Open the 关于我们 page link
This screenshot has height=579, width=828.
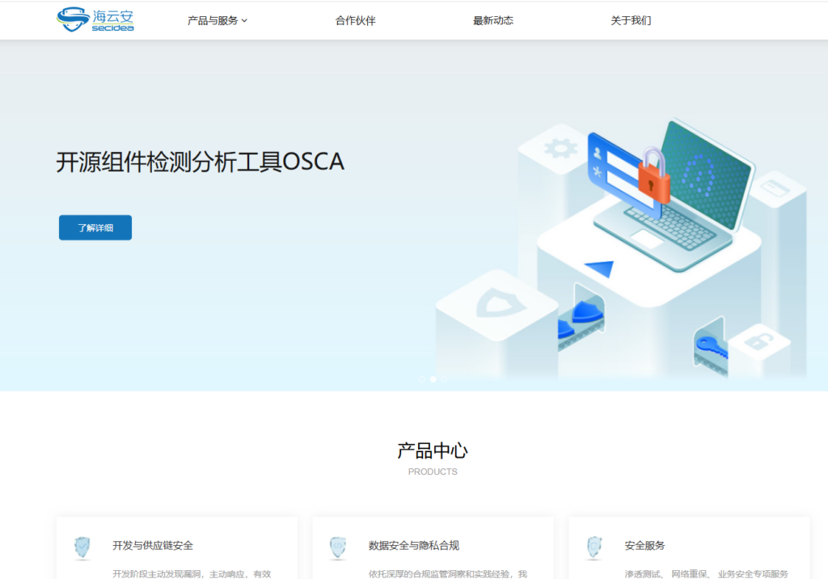[x=632, y=20]
